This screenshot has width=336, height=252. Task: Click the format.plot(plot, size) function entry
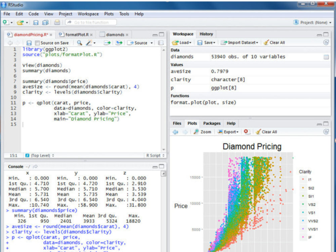point(203,102)
